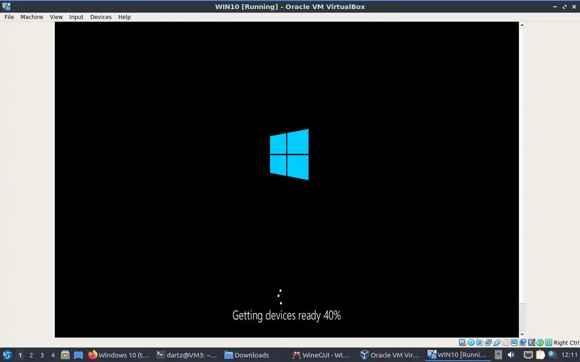Image resolution: width=580 pixels, height=362 pixels.
Task: Minimize the VirtualBox window
Action: point(556,7)
